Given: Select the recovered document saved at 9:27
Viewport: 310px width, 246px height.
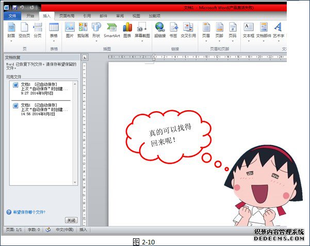Looking at the screenshot, I should coord(43,89).
